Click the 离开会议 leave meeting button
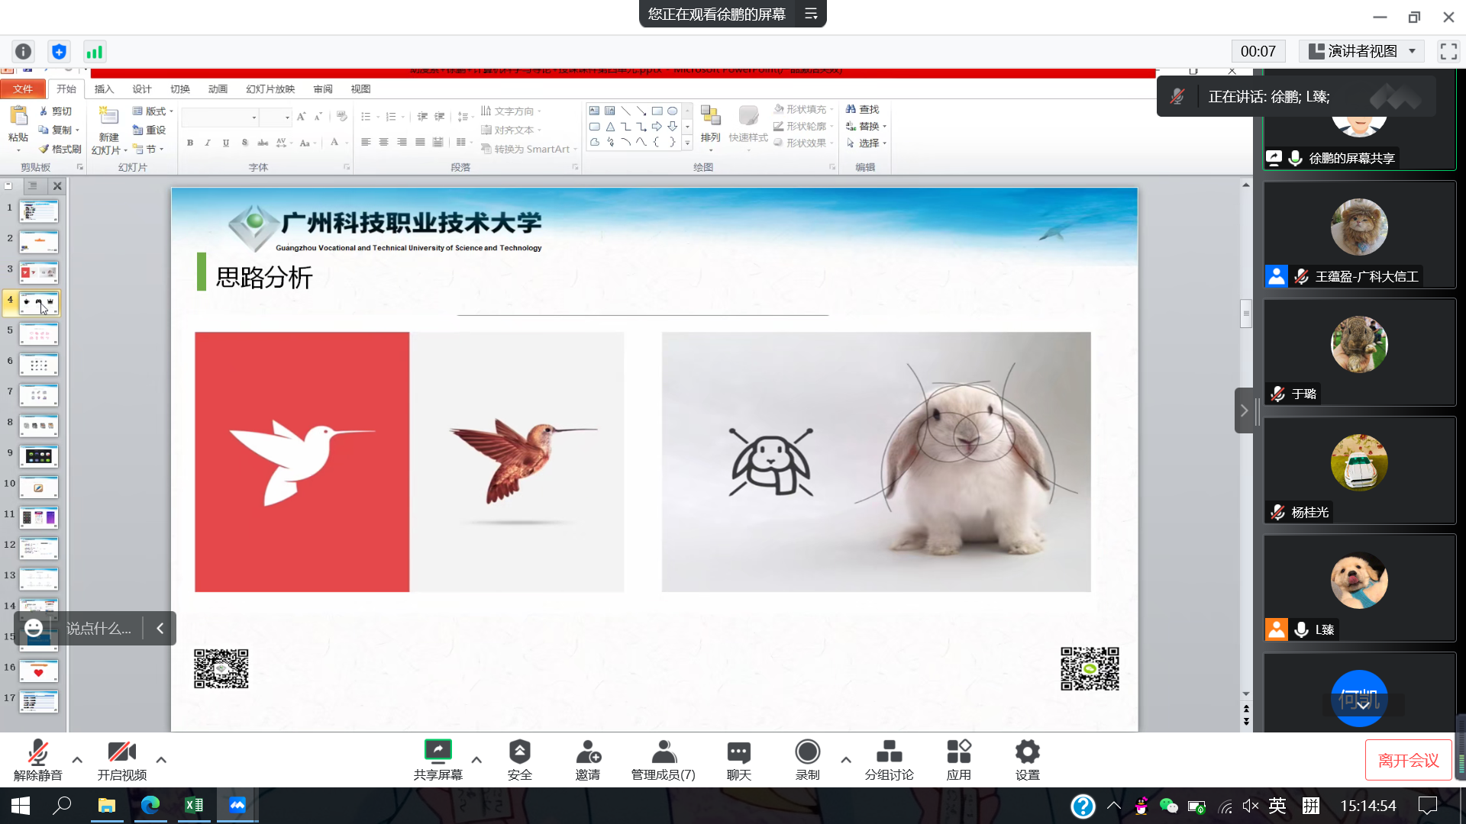 pyautogui.click(x=1408, y=760)
